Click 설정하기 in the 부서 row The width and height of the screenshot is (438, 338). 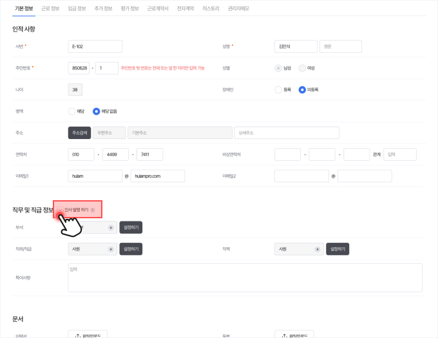tap(130, 227)
